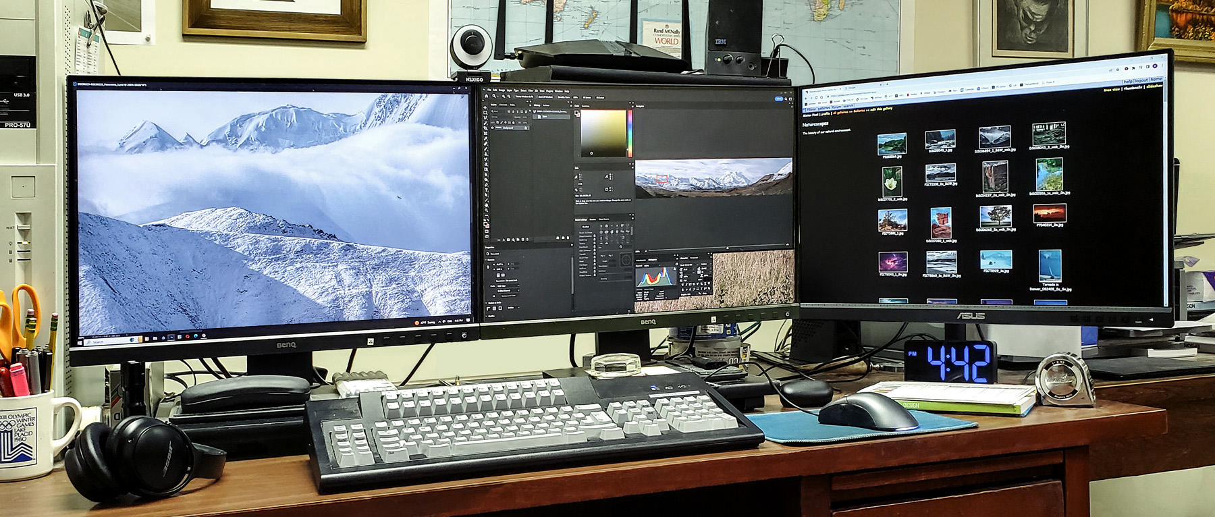Open the font family dropdown in Character panel
This screenshot has height=517, width=1215.
tap(689, 265)
